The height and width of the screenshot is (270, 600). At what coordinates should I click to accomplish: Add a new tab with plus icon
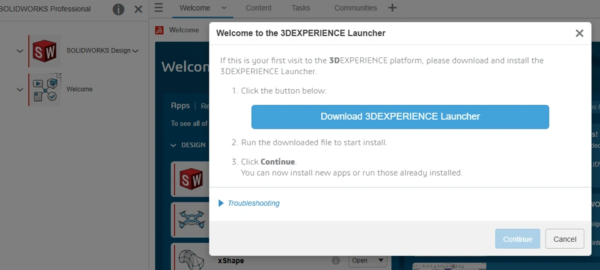pos(392,8)
